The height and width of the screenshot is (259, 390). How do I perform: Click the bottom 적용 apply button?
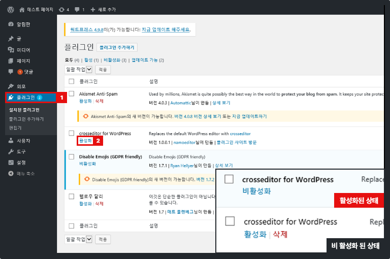[103, 239]
